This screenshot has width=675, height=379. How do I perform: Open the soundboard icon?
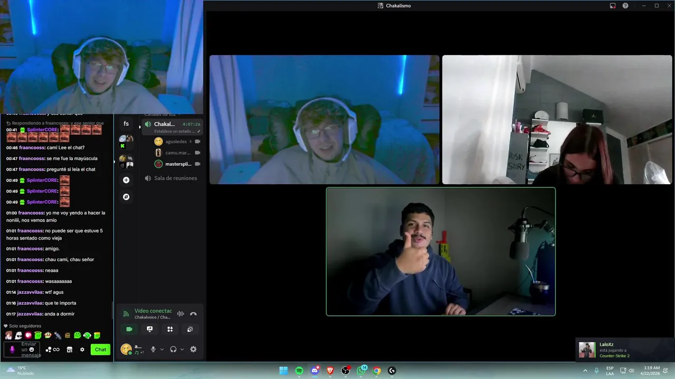pyautogui.click(x=190, y=329)
